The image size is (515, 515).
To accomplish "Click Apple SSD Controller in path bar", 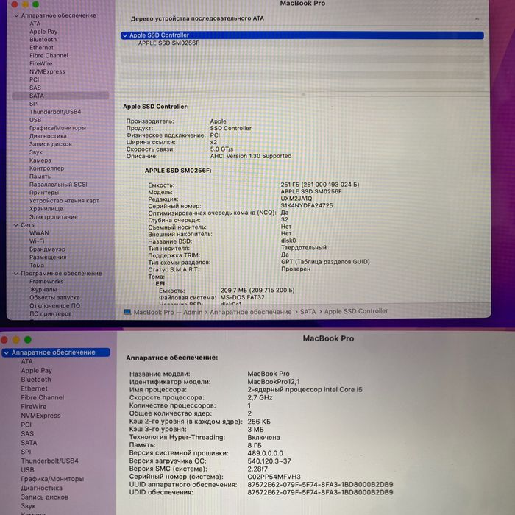I will (356, 310).
